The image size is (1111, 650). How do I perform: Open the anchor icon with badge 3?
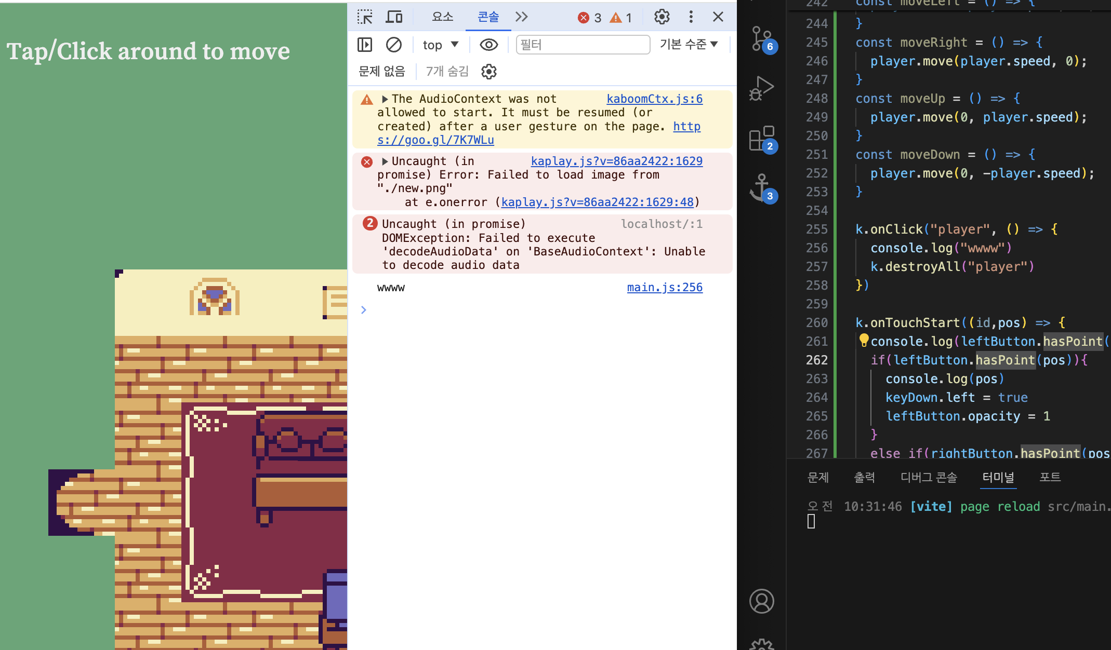point(762,188)
